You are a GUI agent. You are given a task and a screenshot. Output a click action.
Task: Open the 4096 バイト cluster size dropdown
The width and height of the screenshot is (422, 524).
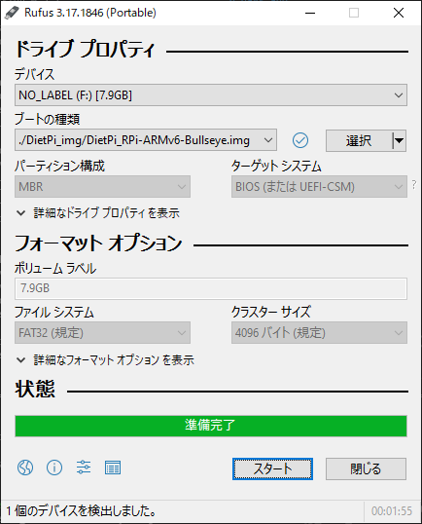[x=319, y=332]
